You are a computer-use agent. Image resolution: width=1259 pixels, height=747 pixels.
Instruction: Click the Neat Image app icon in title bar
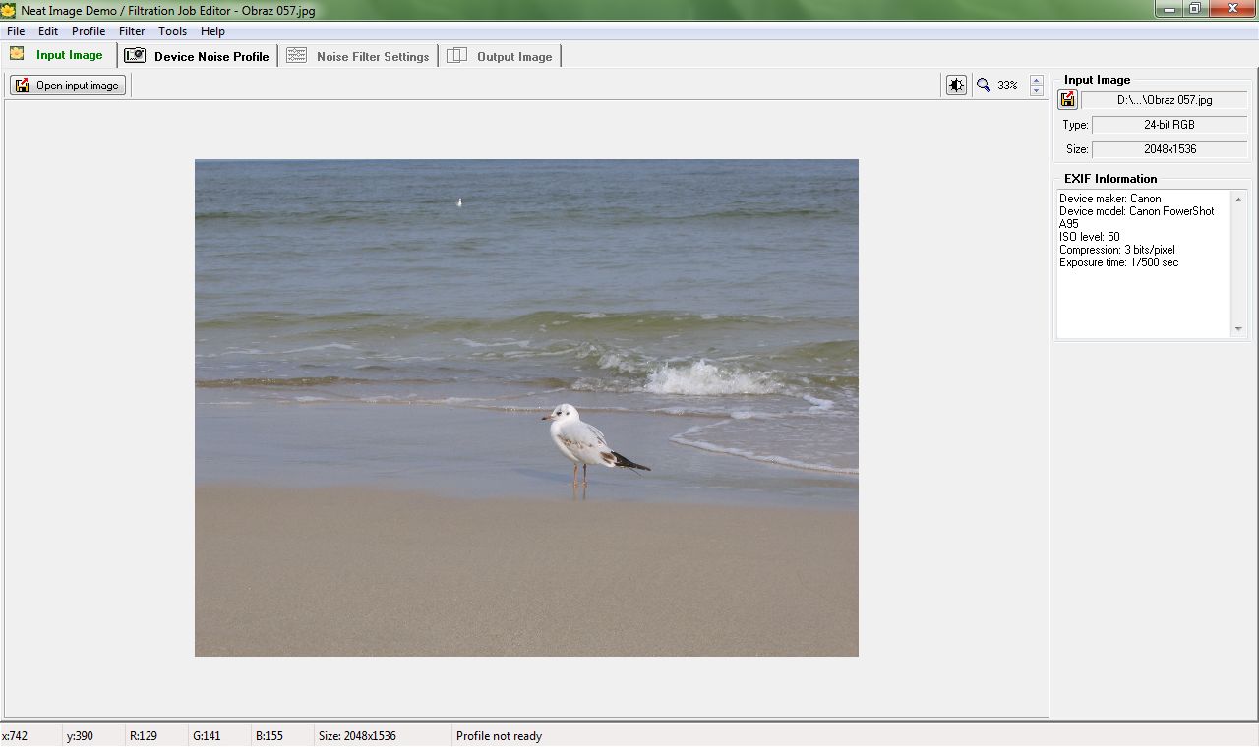[9, 9]
